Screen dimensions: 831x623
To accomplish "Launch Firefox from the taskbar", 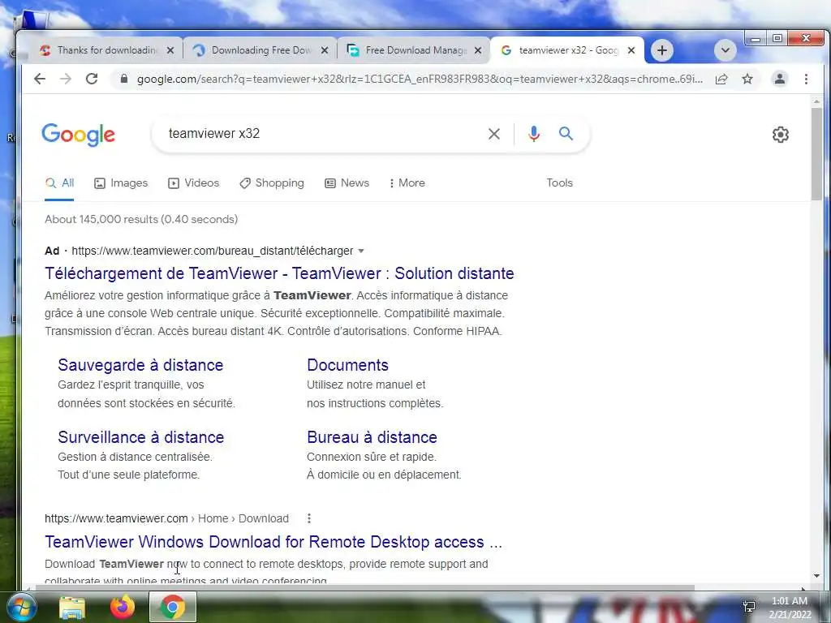I will point(123,607).
